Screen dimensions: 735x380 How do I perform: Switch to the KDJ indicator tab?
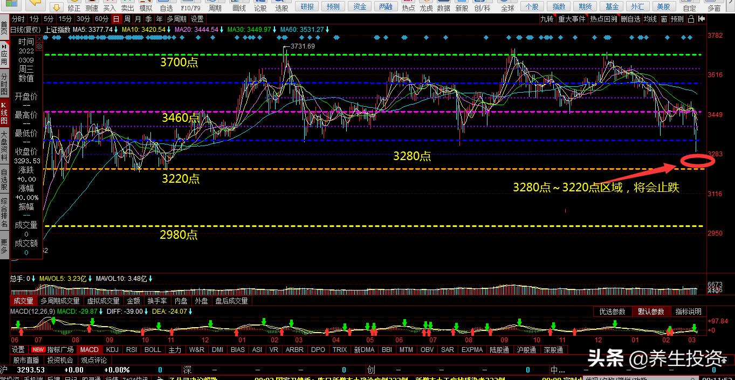coord(112,349)
